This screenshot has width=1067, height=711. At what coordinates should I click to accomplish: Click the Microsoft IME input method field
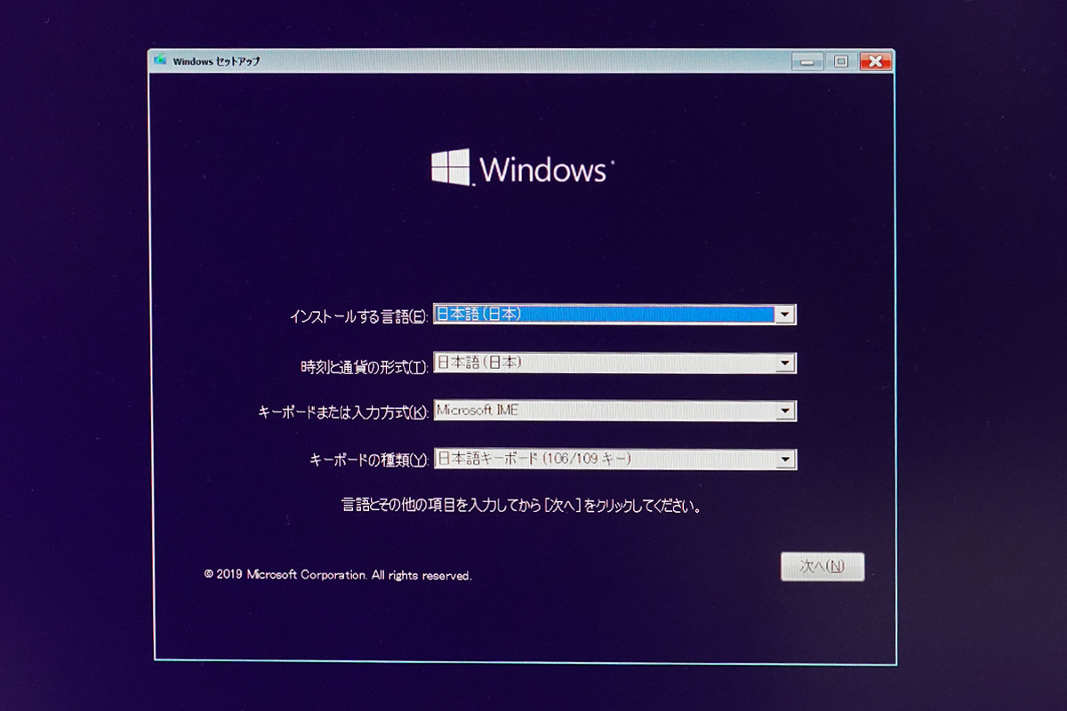(x=603, y=411)
